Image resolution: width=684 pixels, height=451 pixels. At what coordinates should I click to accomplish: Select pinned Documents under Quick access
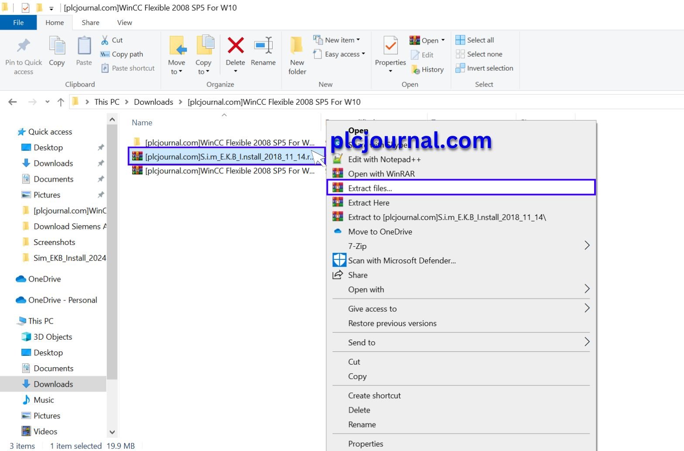[54, 179]
